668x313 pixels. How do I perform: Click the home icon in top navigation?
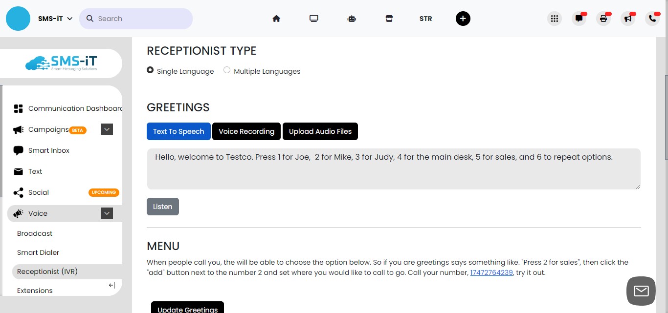click(x=276, y=18)
